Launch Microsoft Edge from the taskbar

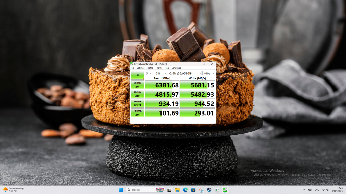[x=186, y=190]
